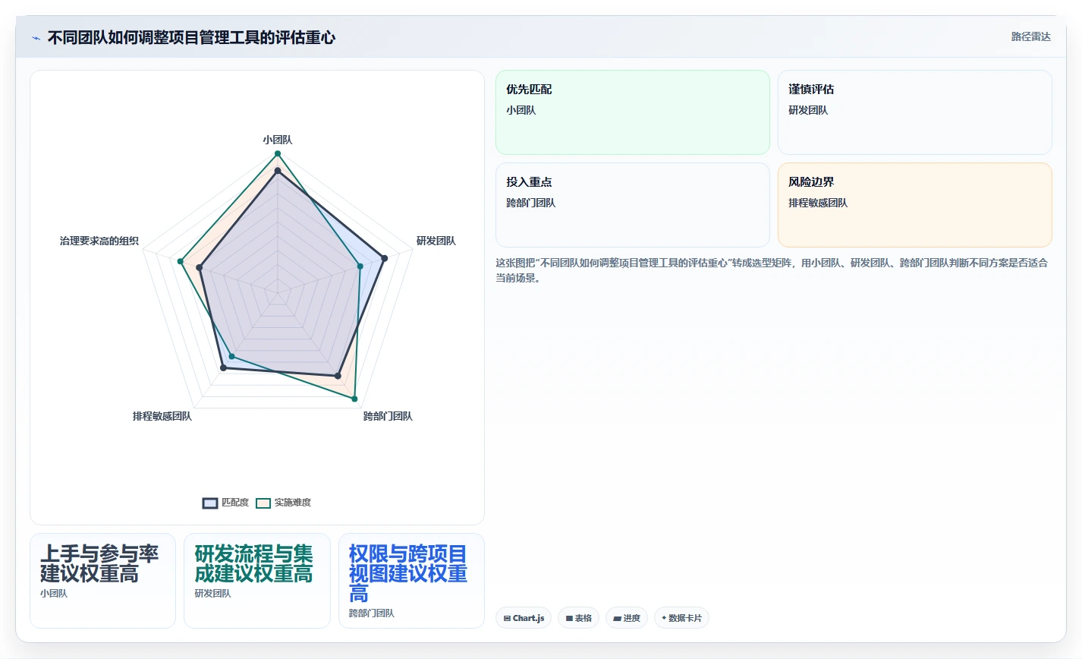Select the green 实施难度 point on 治理要求高的组织 axis

click(181, 261)
